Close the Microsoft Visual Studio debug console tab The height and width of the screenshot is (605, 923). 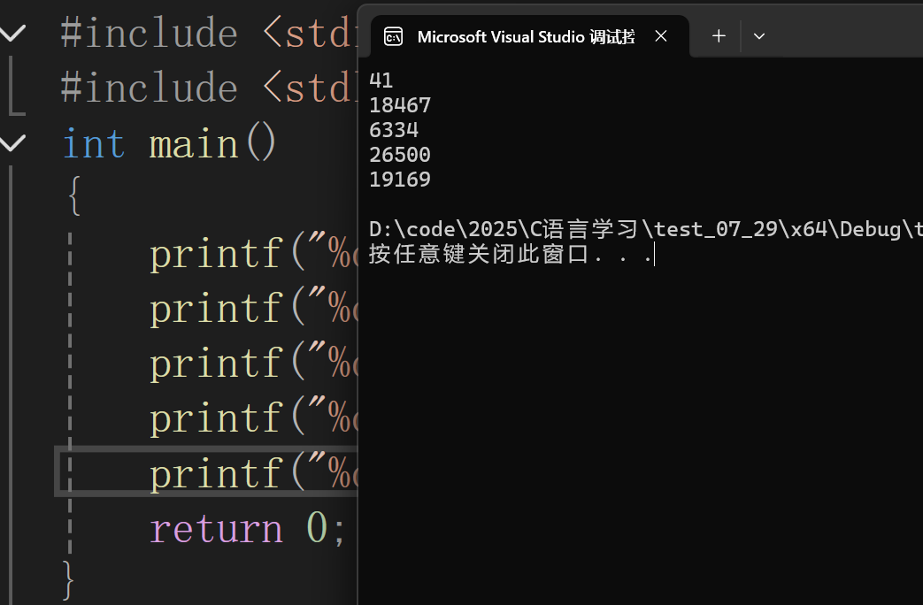coord(661,36)
